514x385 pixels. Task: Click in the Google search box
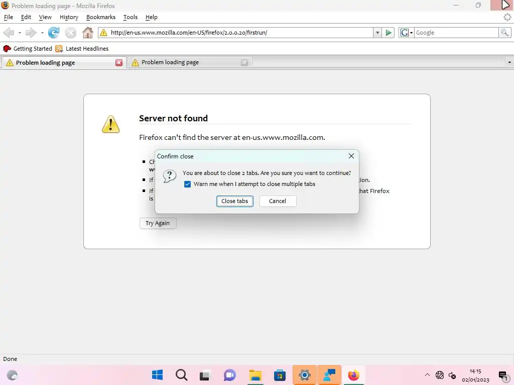456,33
